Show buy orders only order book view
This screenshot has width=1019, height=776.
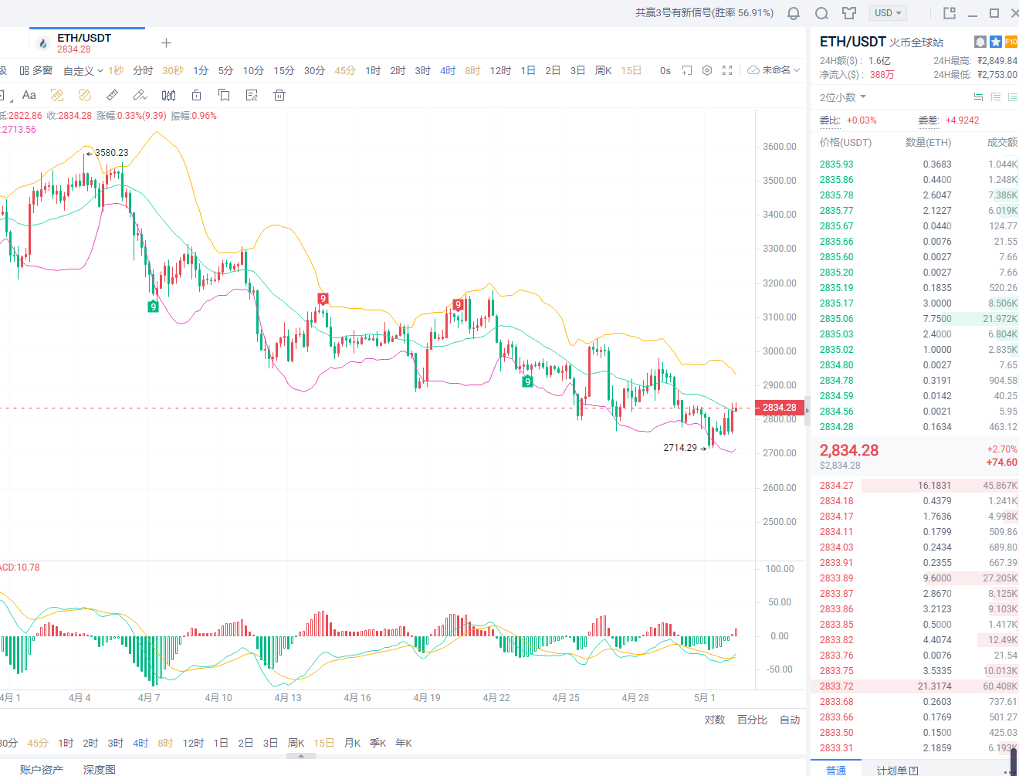[x=1012, y=97]
